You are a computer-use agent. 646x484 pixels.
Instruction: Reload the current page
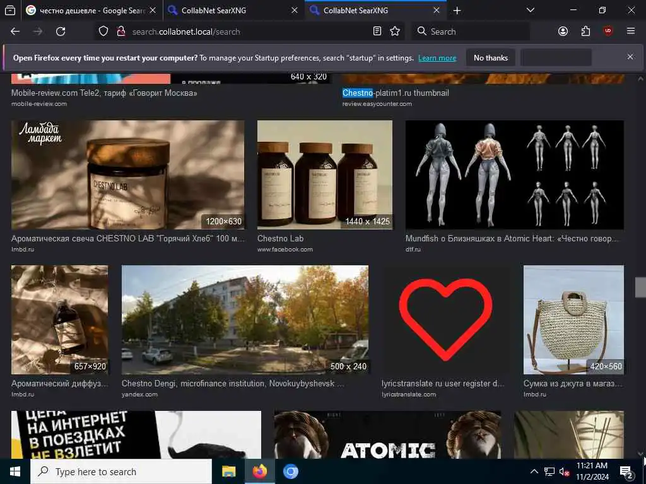(61, 32)
